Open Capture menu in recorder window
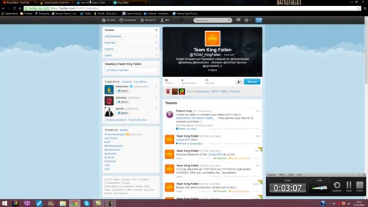 click(x=271, y=175)
